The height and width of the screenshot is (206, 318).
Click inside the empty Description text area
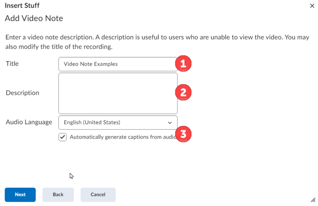coord(118,93)
